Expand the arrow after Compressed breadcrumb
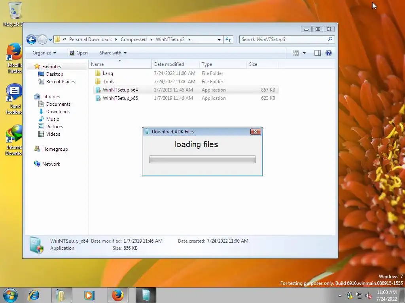The width and height of the screenshot is (405, 303). (151, 39)
